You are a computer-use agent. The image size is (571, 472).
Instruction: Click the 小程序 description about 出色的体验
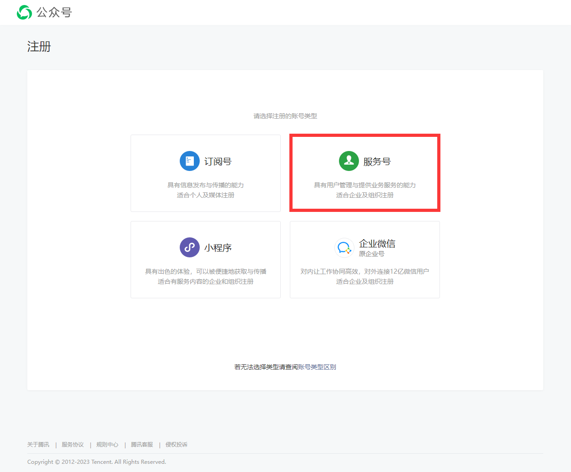point(206,271)
